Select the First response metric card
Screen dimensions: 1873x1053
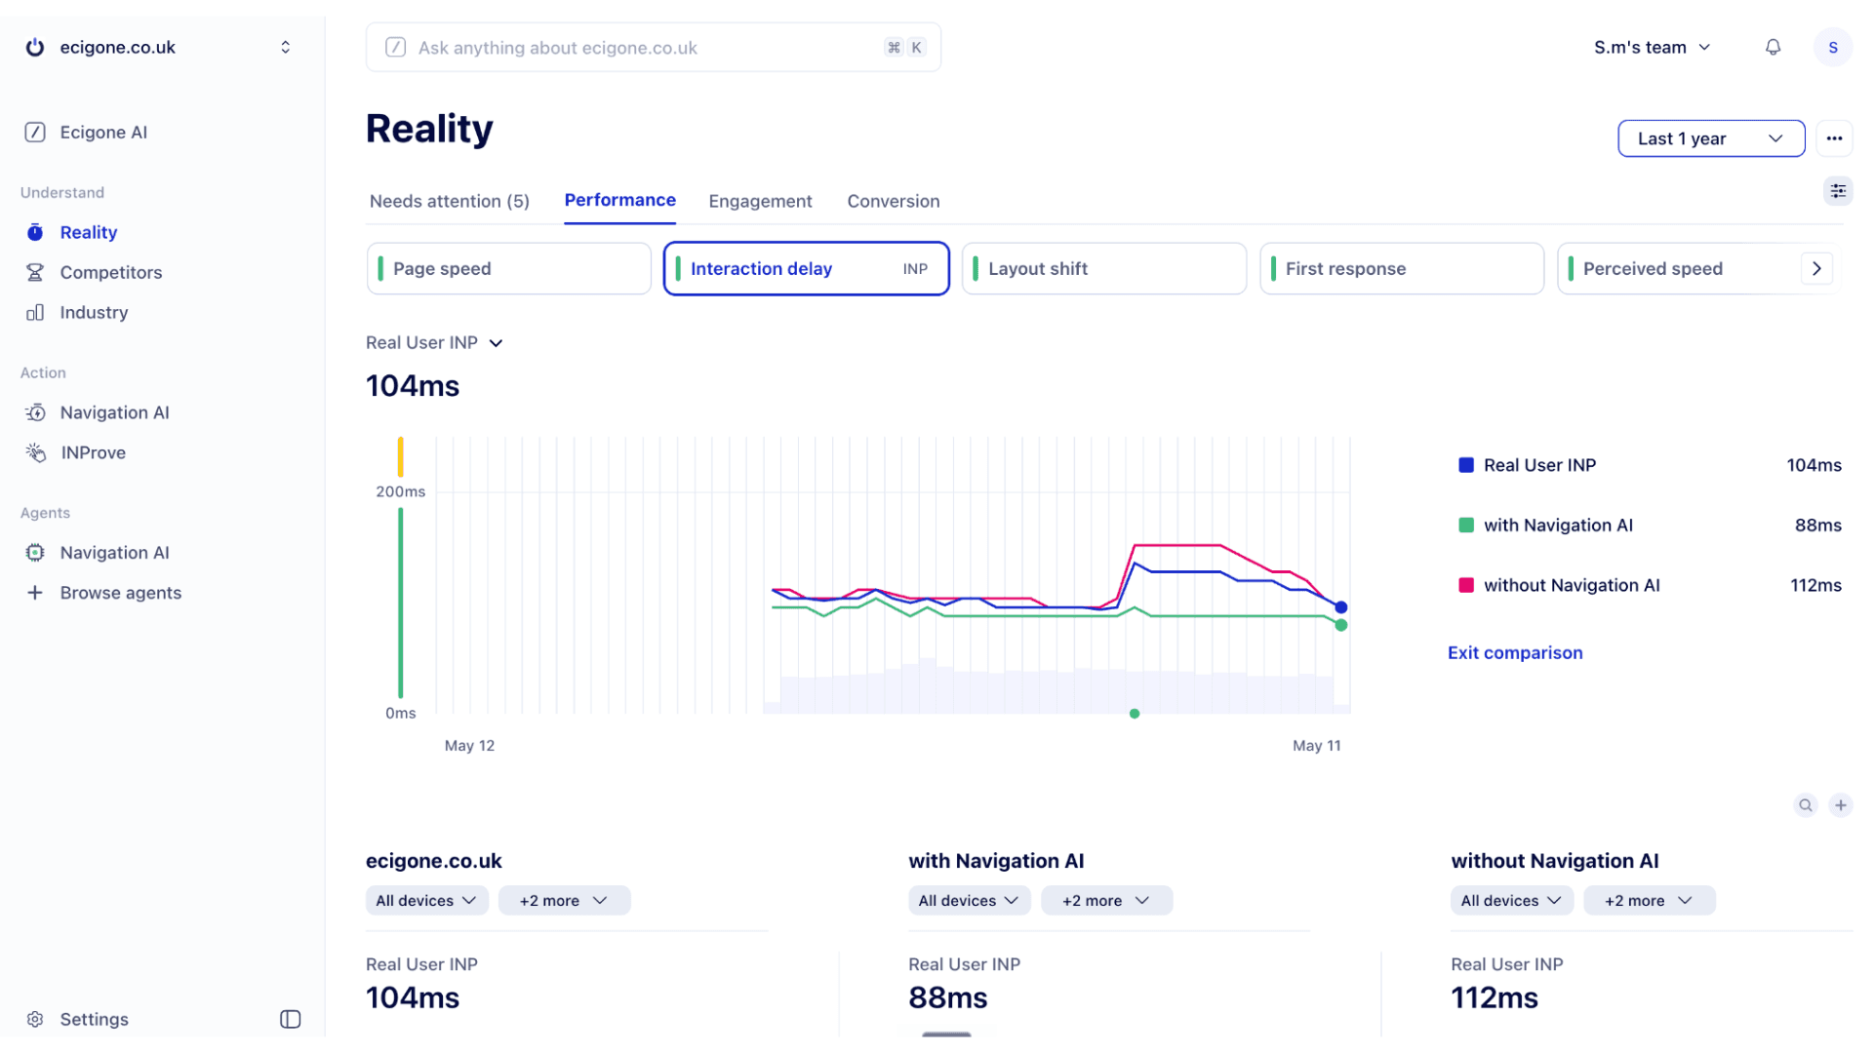click(1401, 268)
